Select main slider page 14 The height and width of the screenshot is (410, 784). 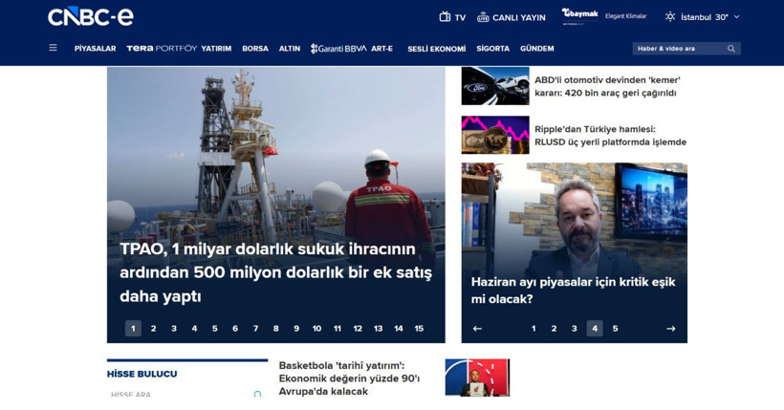click(399, 329)
